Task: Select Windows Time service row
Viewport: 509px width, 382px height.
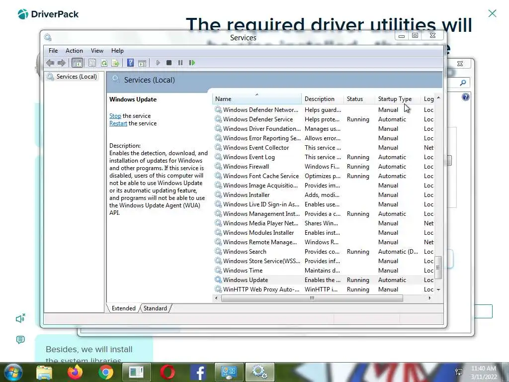Action: 323,271
